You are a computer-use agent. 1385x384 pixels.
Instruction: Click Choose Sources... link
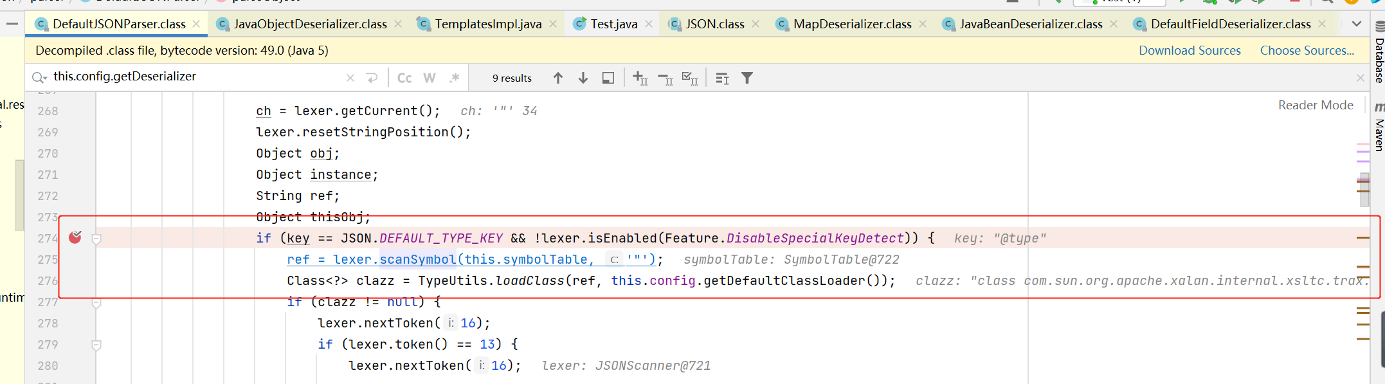click(1307, 50)
